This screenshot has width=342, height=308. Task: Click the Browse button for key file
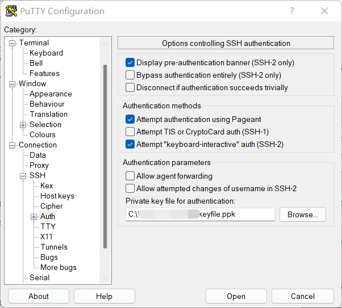point(303,214)
